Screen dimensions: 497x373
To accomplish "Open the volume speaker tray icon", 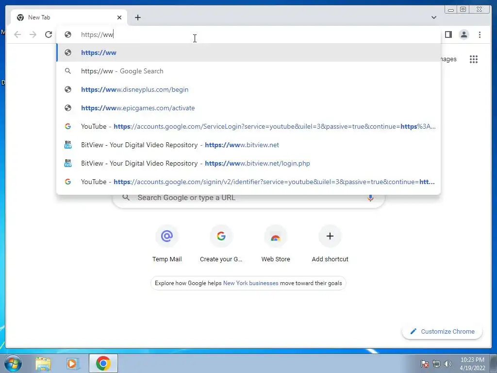I will [447, 364].
